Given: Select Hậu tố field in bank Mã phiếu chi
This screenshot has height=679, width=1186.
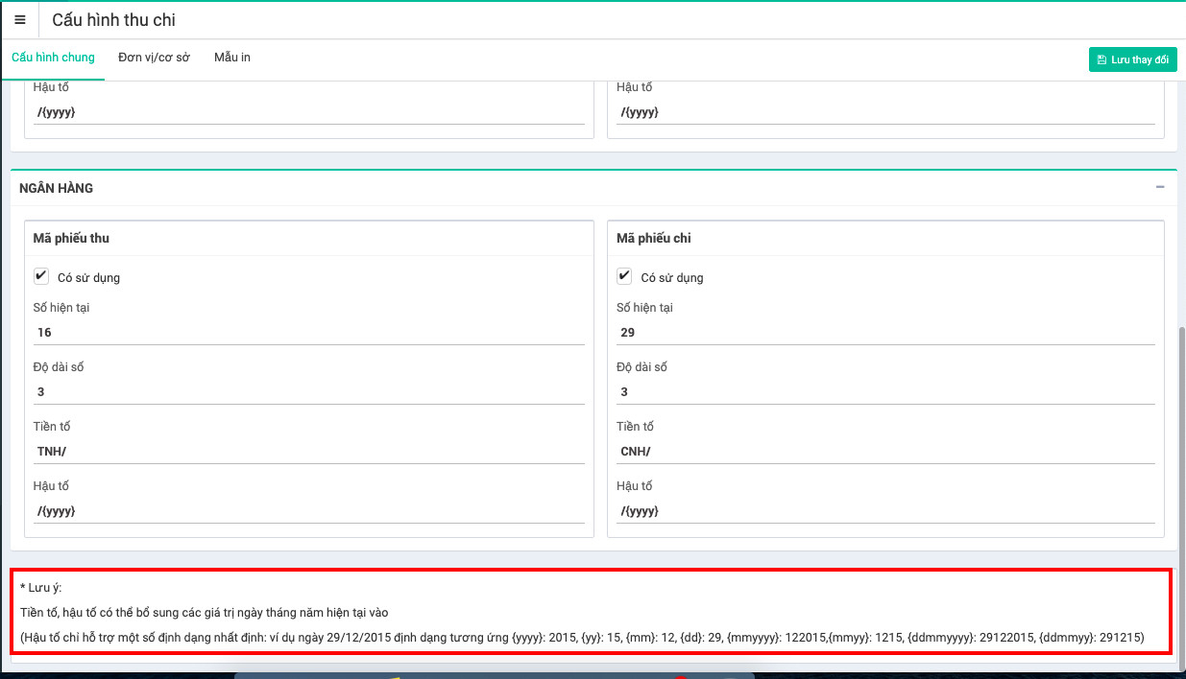Looking at the screenshot, I should tap(885, 511).
